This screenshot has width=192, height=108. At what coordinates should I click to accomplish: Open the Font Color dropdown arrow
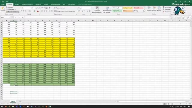coord(39,11)
